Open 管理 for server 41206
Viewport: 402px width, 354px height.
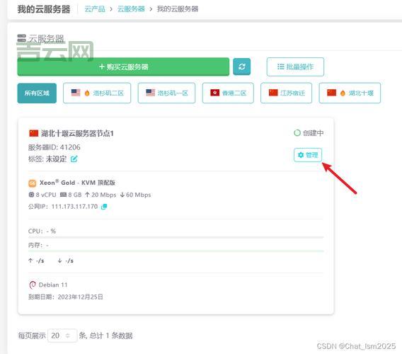pos(308,155)
